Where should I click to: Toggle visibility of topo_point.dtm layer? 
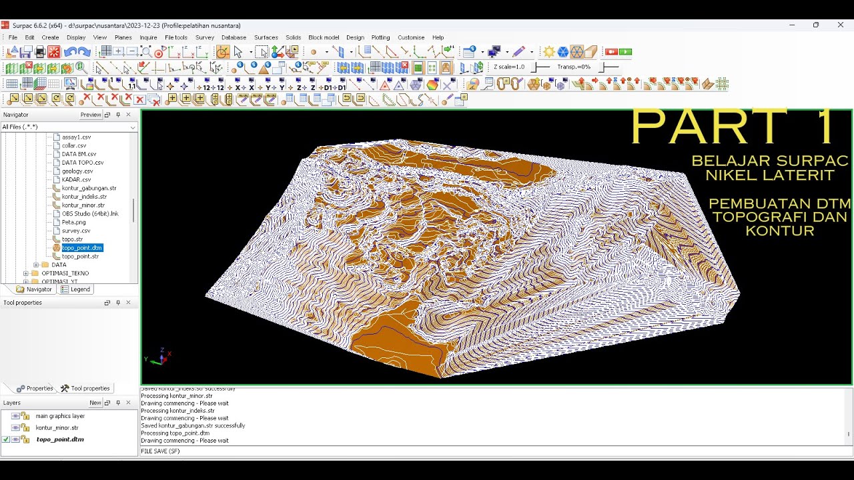point(15,439)
